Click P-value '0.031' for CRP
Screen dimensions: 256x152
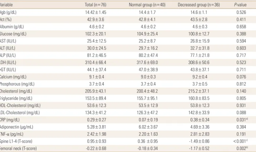(x=241, y=120)
